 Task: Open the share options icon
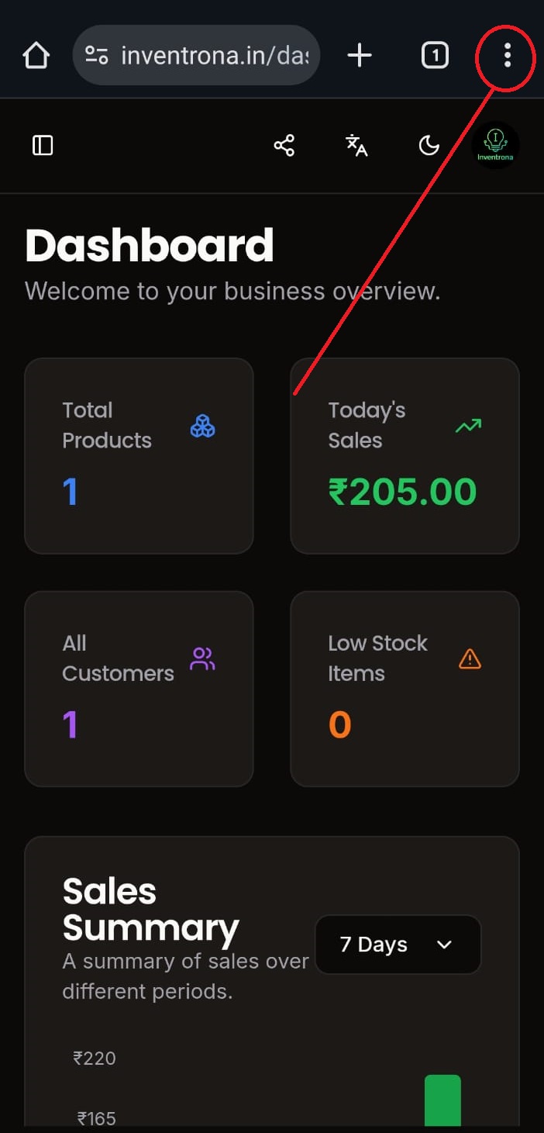pyautogui.click(x=284, y=145)
